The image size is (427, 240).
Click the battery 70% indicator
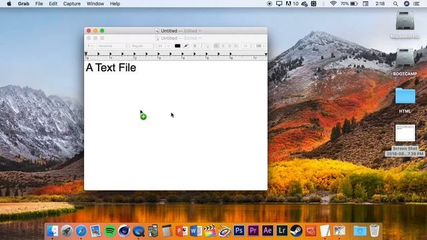pos(349,4)
